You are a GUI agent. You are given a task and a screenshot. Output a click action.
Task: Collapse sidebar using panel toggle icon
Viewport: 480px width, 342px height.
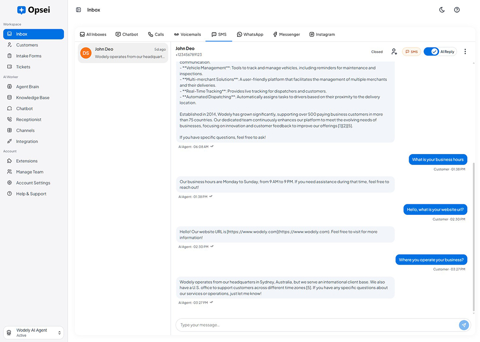point(78,10)
